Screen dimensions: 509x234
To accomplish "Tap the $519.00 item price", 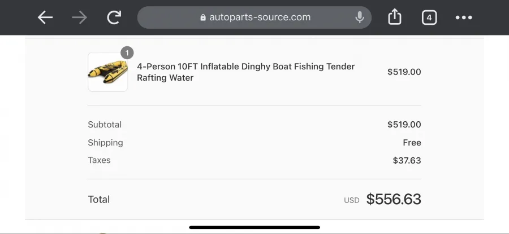I will pos(404,72).
